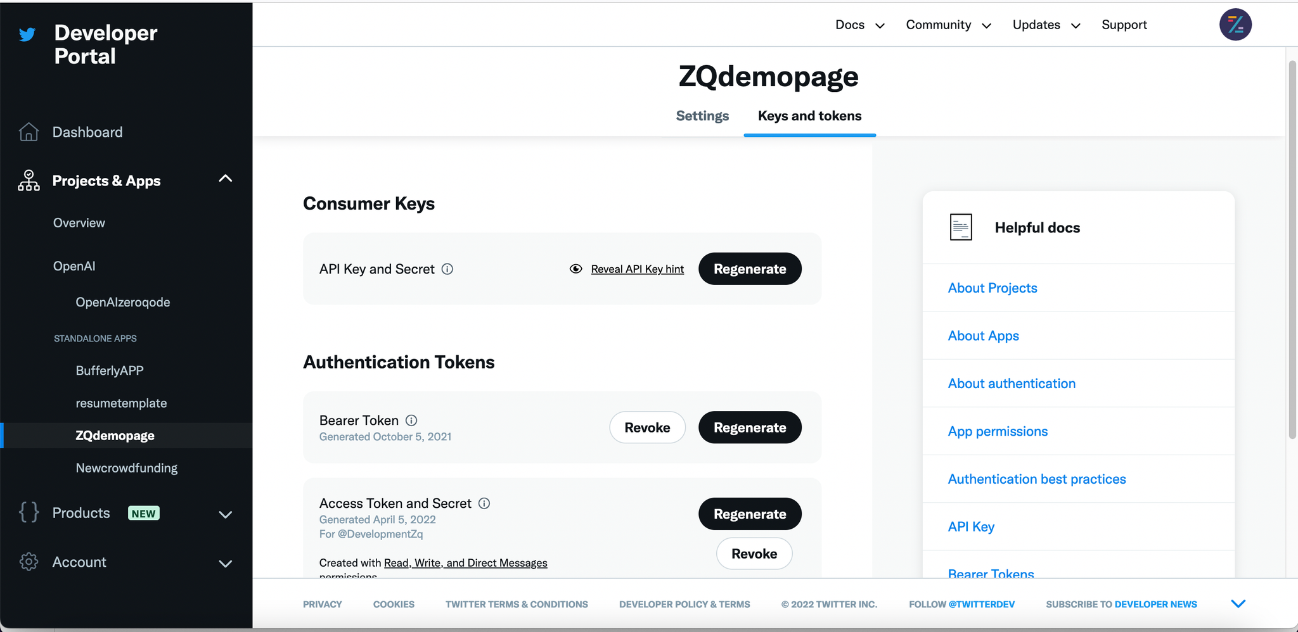This screenshot has width=1298, height=632.
Task: Open the Updates dropdown menu
Action: [1046, 25]
